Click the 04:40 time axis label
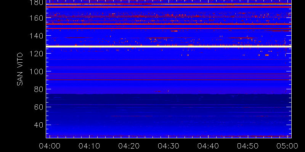Image resolution: width=305 pixels, height=152 pixels. pyautogui.click(x=208, y=146)
